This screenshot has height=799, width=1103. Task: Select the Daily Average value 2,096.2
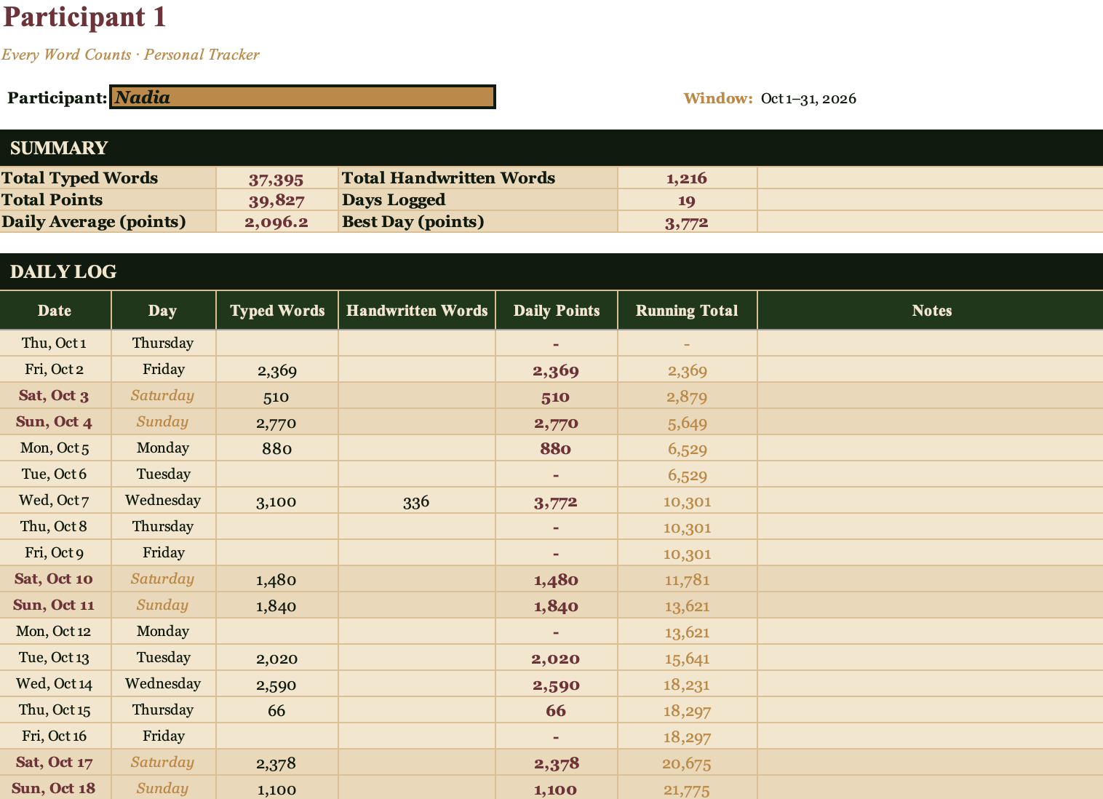click(276, 222)
